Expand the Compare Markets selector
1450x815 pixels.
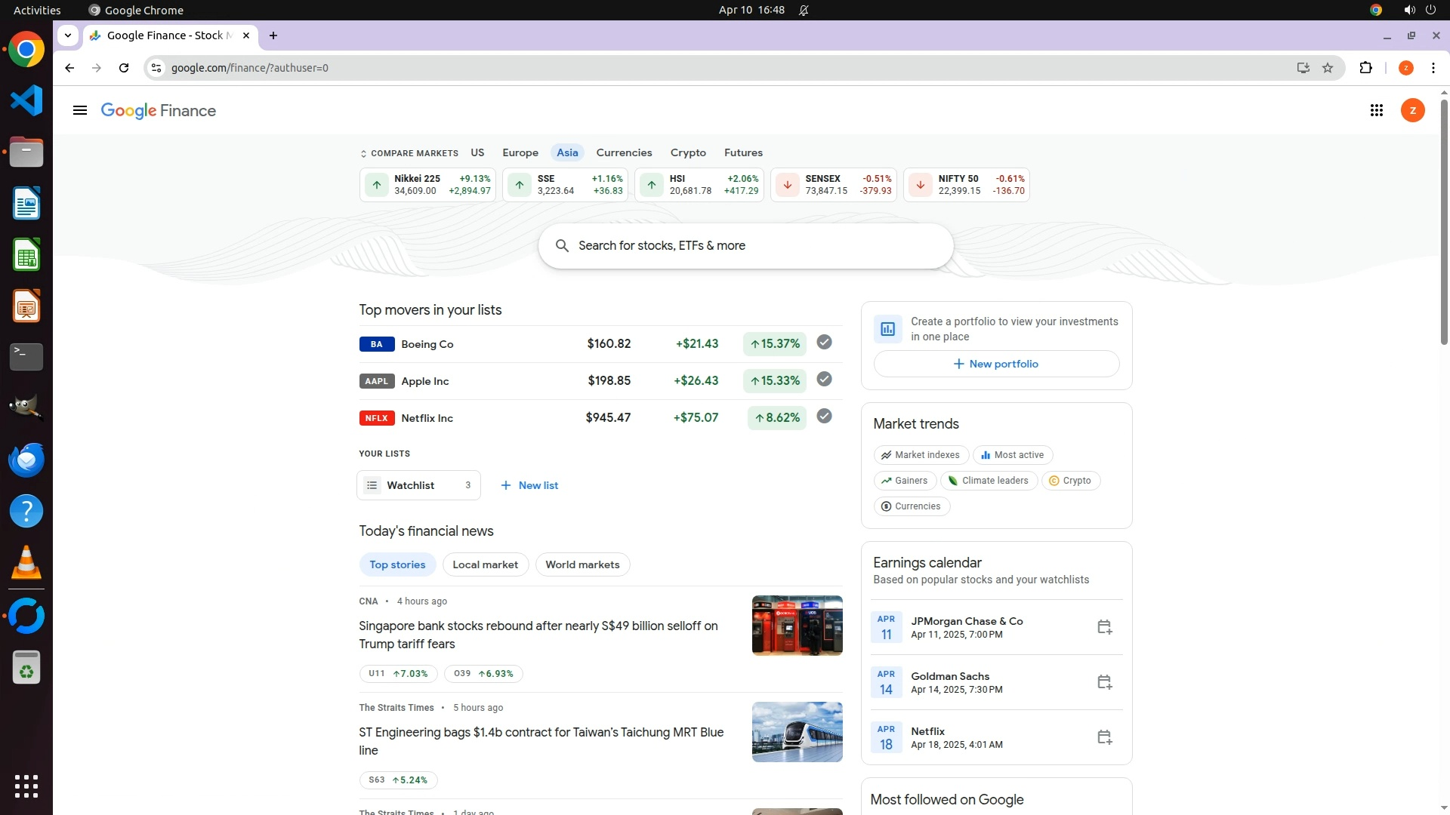tap(409, 153)
